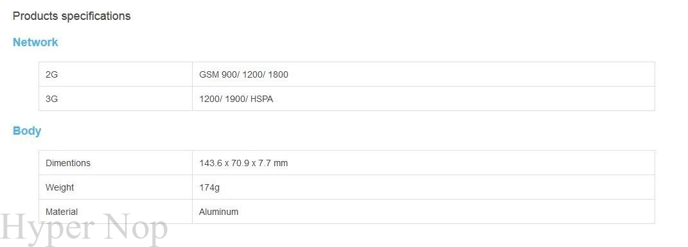The height and width of the screenshot is (247, 688).
Task: Click the 143.6 x 70.9 x 7.7 mm value
Action: [243, 163]
